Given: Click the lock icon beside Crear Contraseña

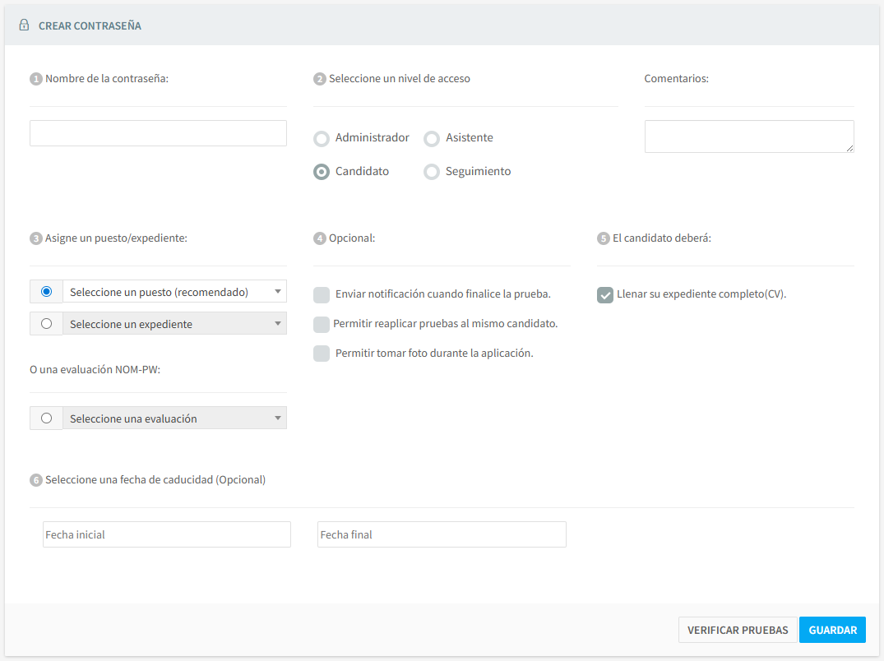Looking at the screenshot, I should 24,25.
